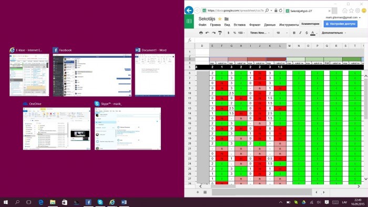Move Sekotājs spreadsheet using folder icon

pos(227,19)
